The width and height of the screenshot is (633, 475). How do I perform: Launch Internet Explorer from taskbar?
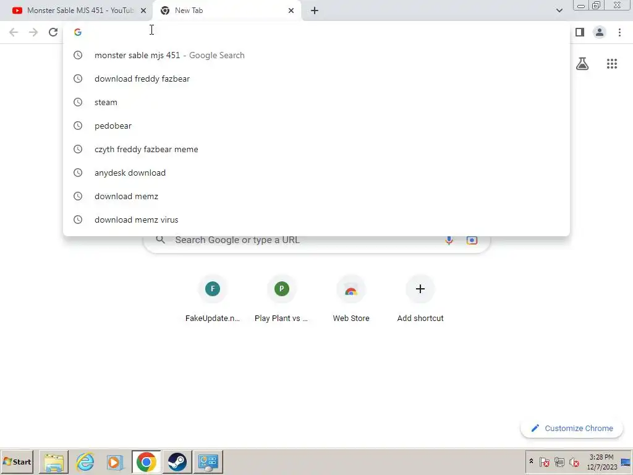coord(85,461)
